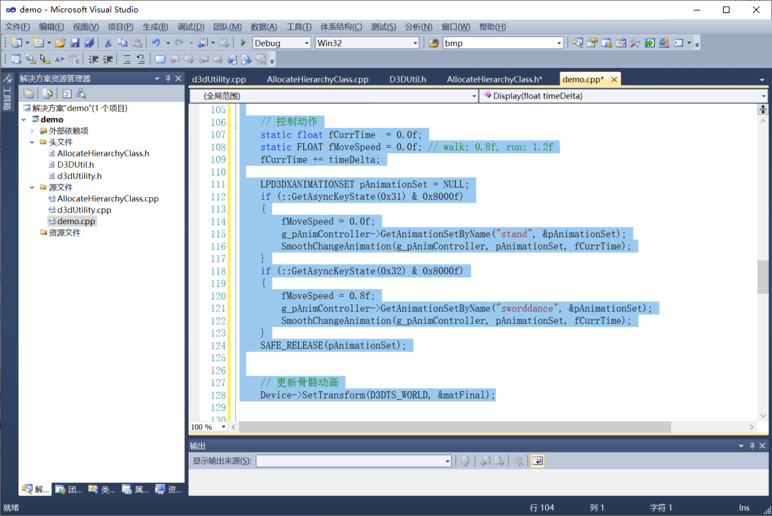Click the Display Object Member List icon
This screenshot has width=772, height=516.
click(16, 59)
